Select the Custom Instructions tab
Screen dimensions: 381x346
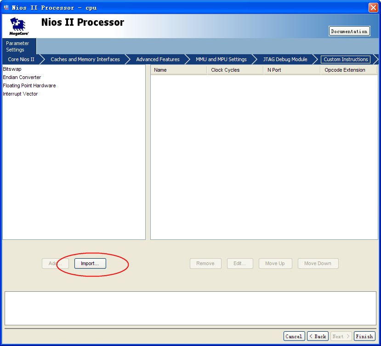346,59
